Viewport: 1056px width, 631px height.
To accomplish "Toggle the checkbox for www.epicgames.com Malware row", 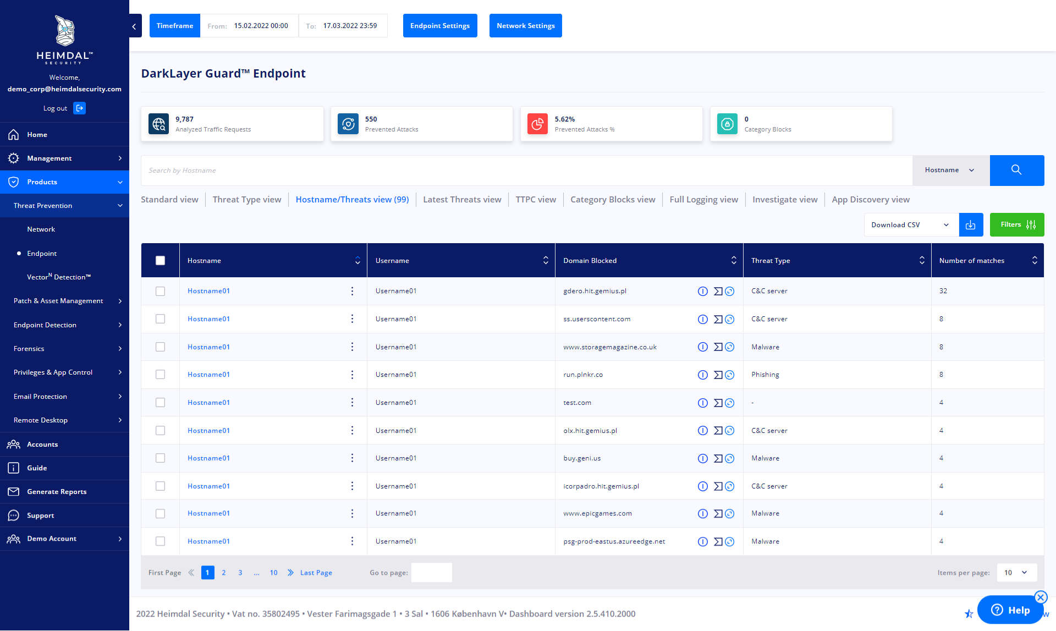I will point(160,514).
